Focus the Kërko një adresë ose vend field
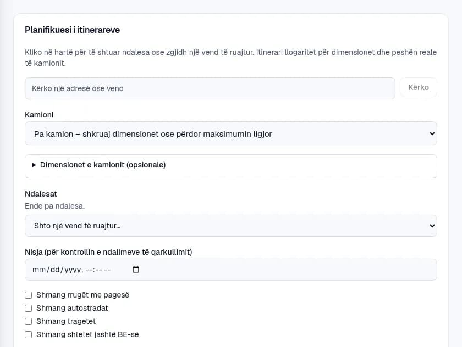 coord(210,88)
